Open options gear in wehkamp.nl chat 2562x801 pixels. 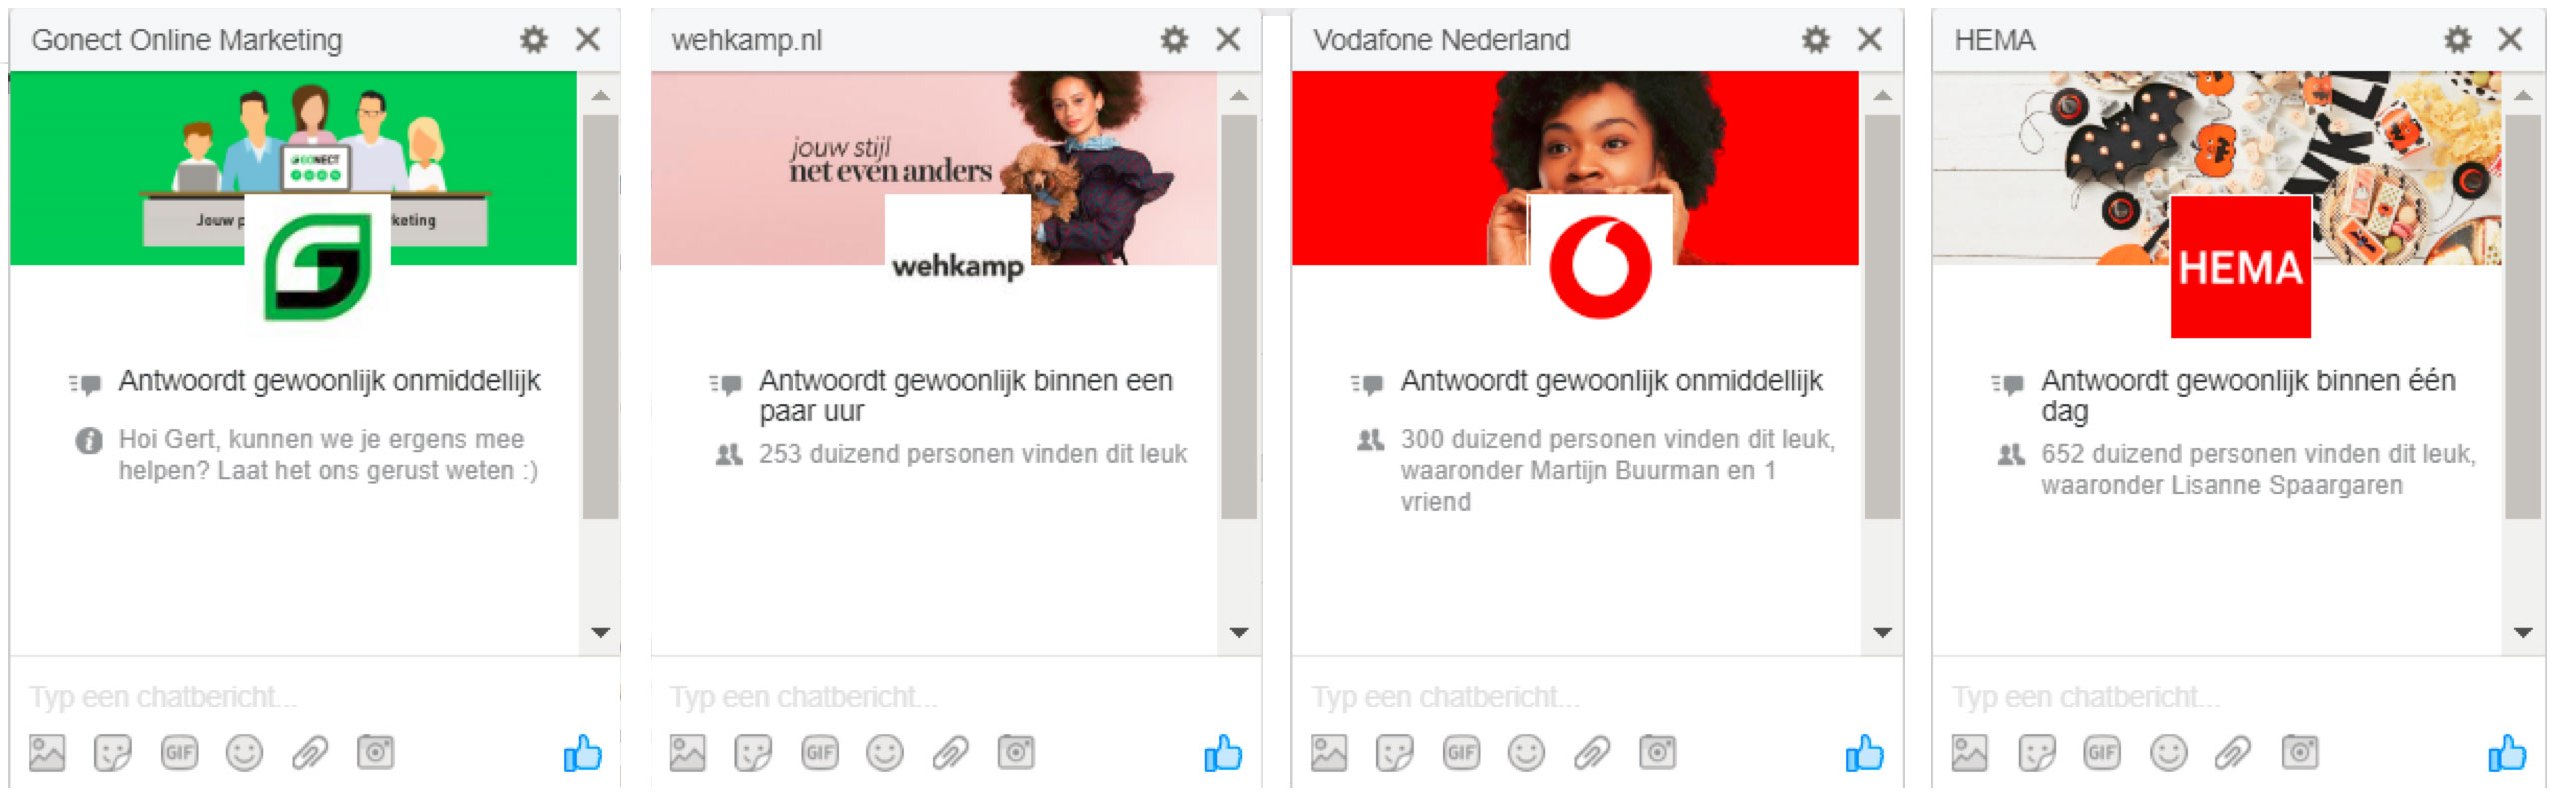coord(1175,40)
